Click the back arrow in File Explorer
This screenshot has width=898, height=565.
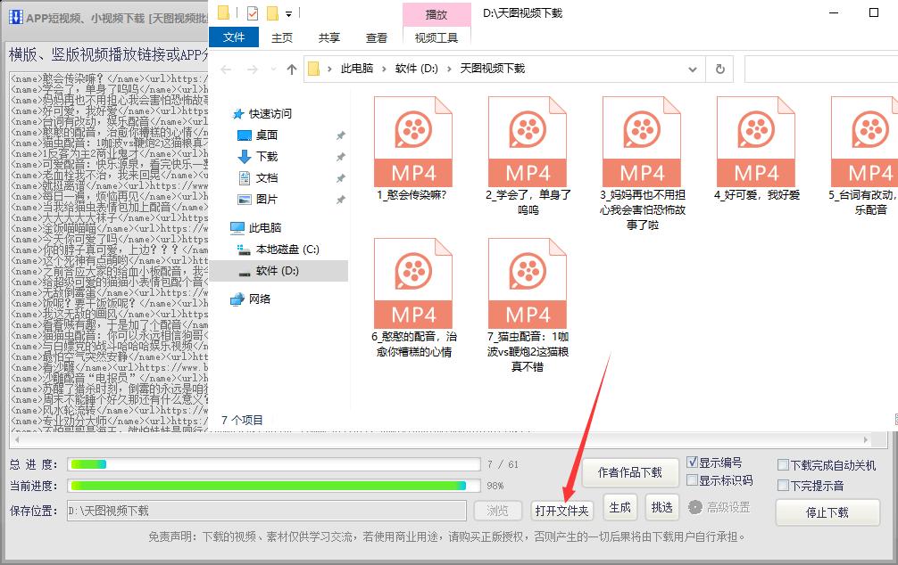228,69
